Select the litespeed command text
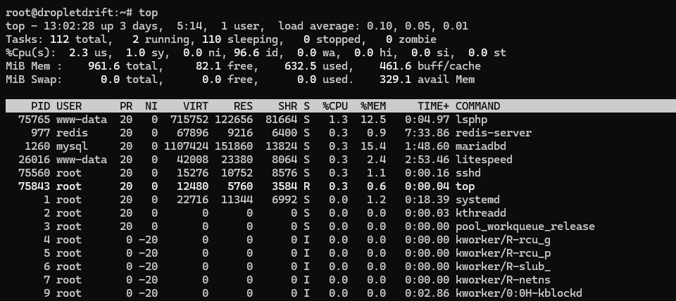 [x=484, y=160]
